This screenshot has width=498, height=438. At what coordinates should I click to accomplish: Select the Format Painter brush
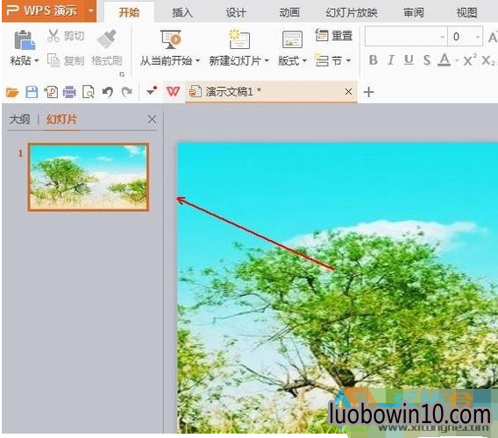pos(107,39)
